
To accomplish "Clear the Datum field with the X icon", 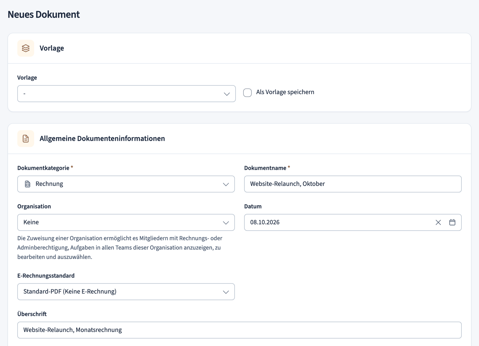I will [x=438, y=222].
